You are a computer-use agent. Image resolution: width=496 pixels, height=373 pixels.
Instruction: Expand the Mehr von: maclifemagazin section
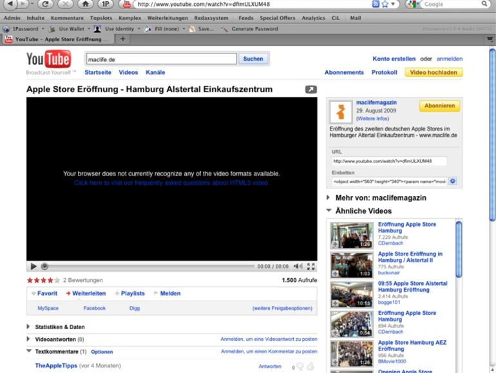click(x=328, y=197)
